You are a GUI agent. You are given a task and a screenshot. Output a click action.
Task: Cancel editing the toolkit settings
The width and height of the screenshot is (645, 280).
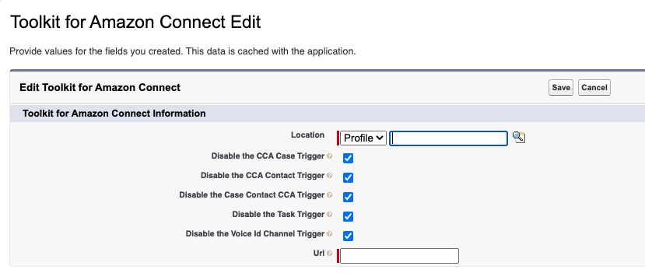point(594,88)
